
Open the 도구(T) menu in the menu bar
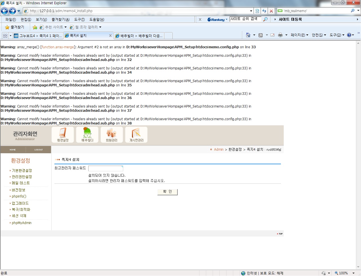80,19
